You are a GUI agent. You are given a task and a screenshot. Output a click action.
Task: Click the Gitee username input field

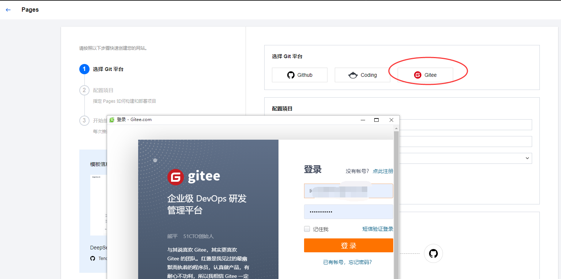(x=349, y=191)
